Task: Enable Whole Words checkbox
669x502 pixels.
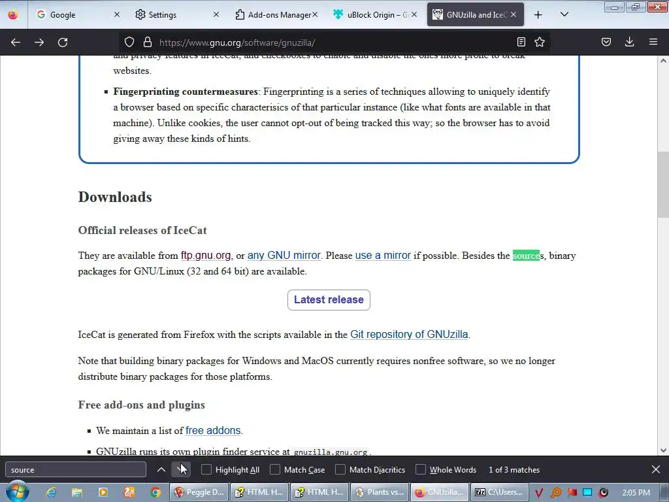Action: coord(421,469)
